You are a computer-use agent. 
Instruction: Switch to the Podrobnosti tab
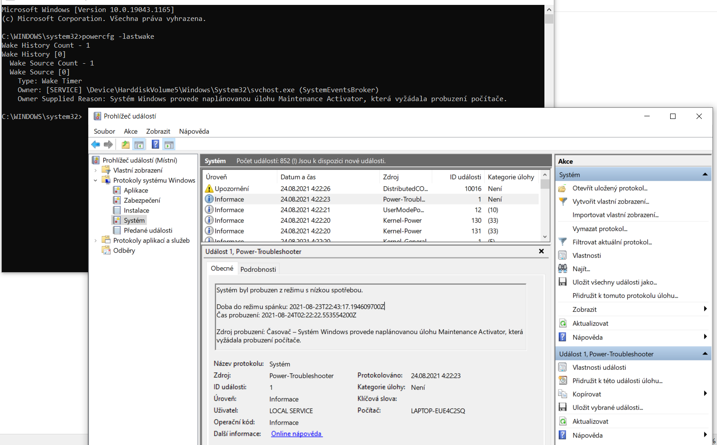click(x=258, y=269)
